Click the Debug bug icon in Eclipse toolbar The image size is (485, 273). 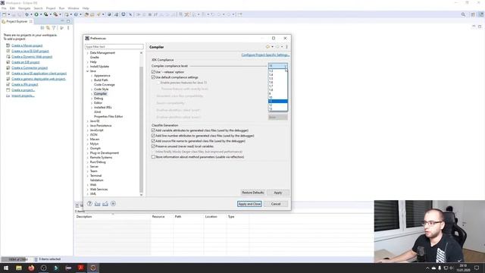(x=27, y=14)
